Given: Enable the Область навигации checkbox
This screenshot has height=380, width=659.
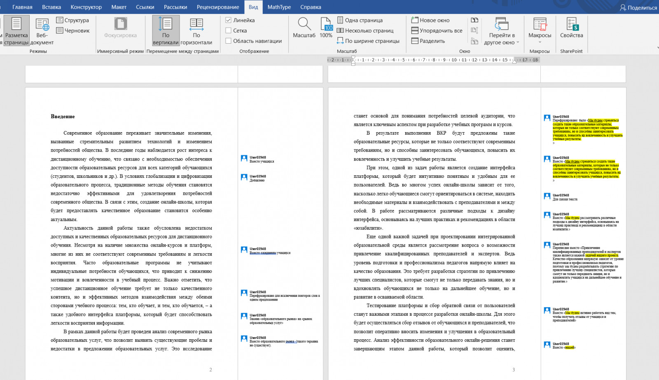Looking at the screenshot, I should (228, 41).
